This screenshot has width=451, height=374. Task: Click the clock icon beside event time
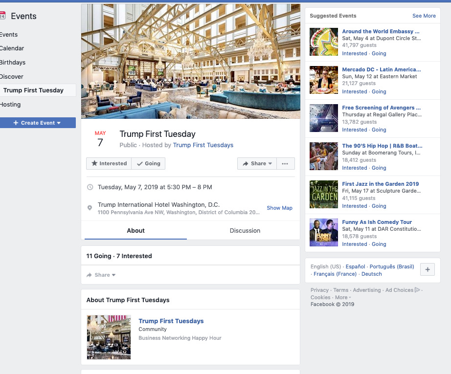coord(90,187)
